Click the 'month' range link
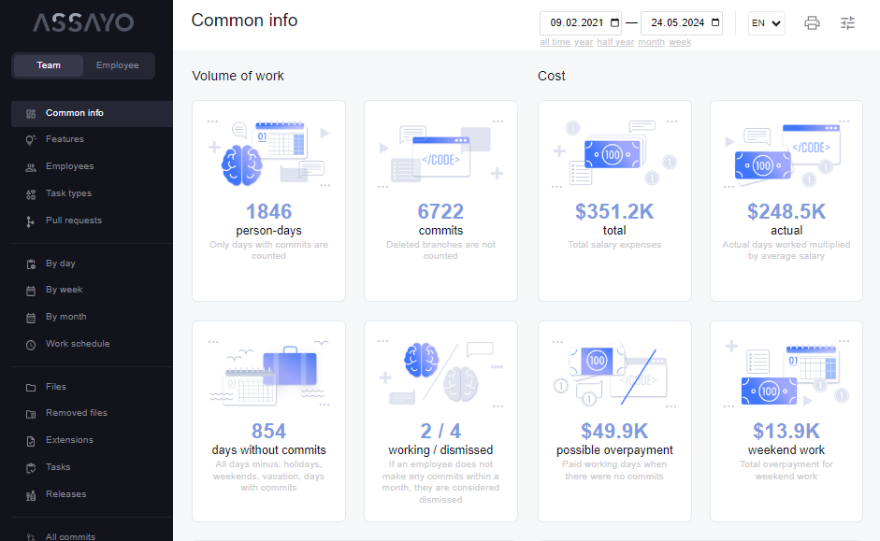 pyautogui.click(x=652, y=42)
